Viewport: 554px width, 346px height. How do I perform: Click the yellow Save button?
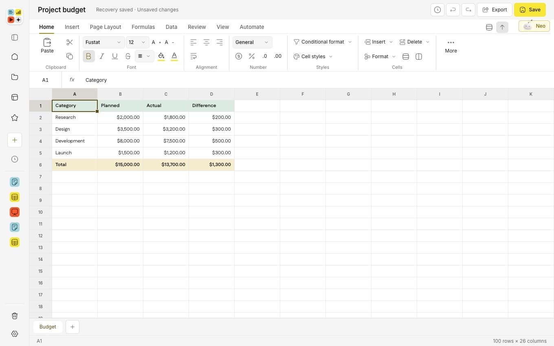point(530,10)
